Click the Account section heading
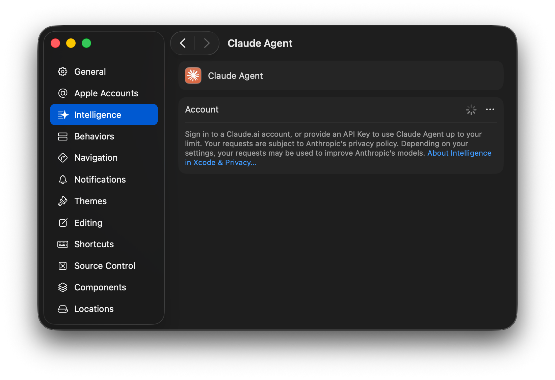This screenshot has width=555, height=380. pos(202,109)
